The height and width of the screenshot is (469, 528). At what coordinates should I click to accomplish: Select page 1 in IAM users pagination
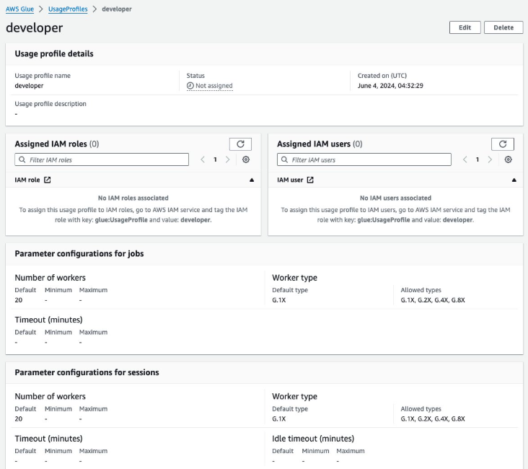pos(478,159)
